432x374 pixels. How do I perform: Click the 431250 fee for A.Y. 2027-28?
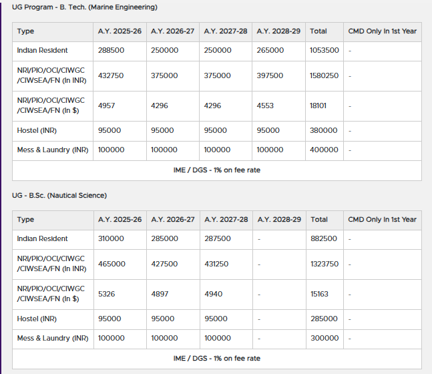click(216, 264)
